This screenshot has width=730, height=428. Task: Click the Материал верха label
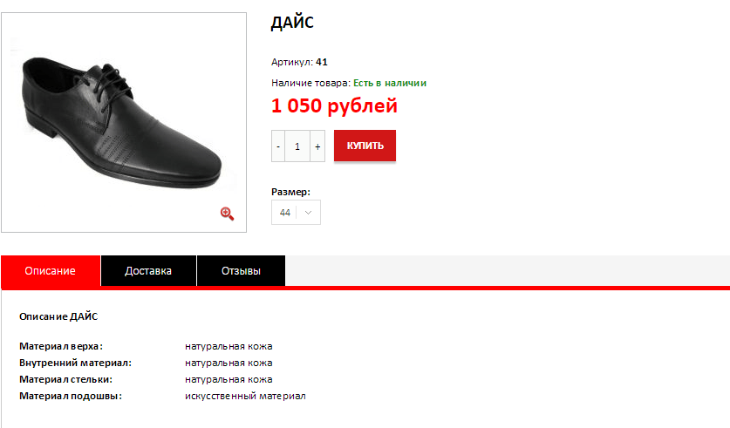click(61, 346)
